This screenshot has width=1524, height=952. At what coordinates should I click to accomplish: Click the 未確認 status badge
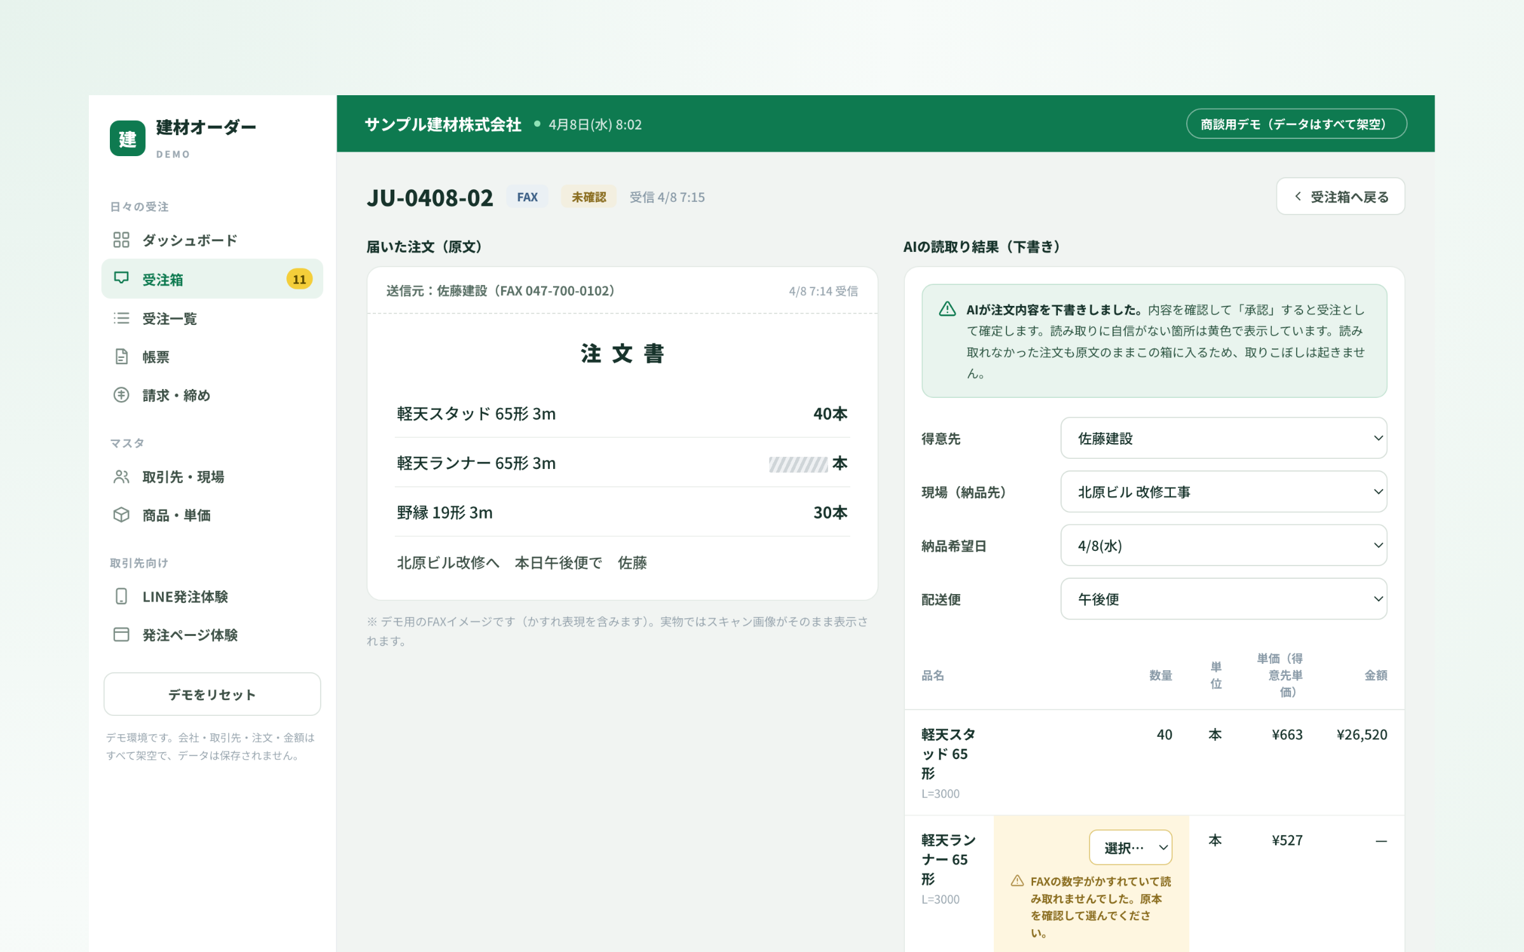tap(589, 197)
